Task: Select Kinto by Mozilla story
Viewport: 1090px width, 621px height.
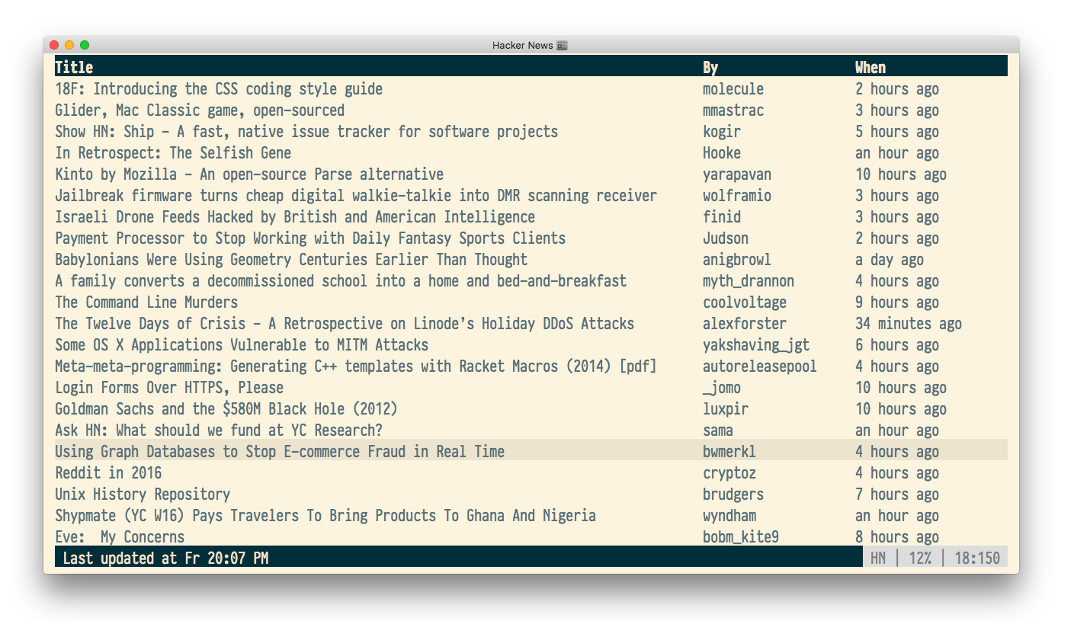Action: [x=249, y=174]
